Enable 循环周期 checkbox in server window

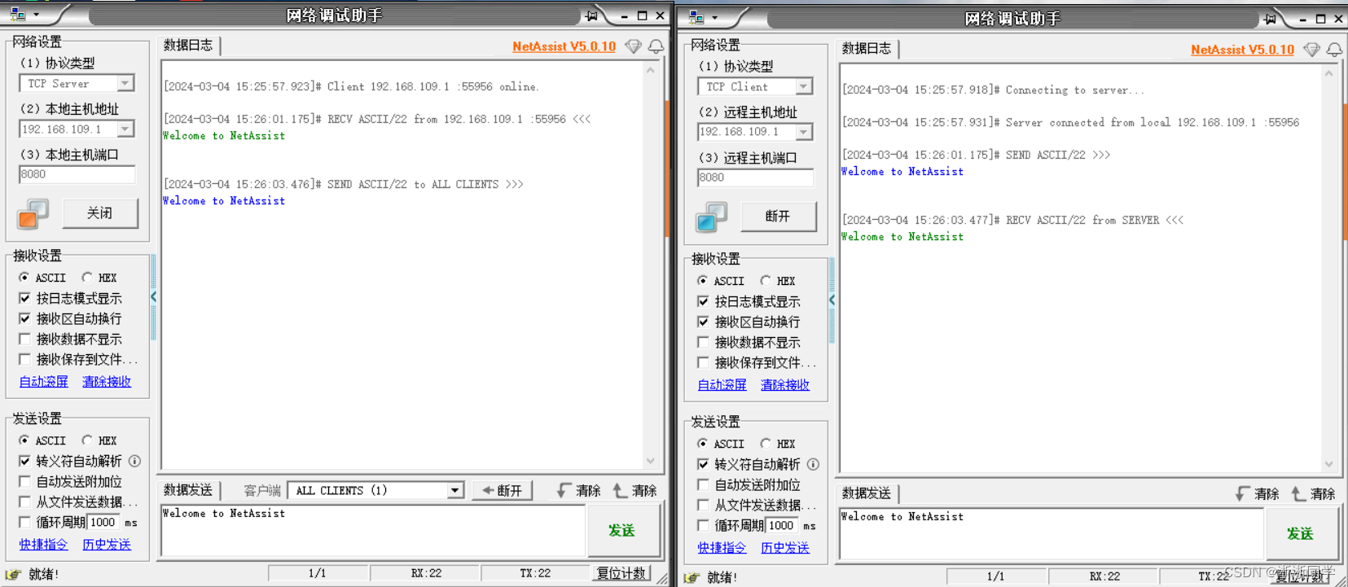click(24, 522)
